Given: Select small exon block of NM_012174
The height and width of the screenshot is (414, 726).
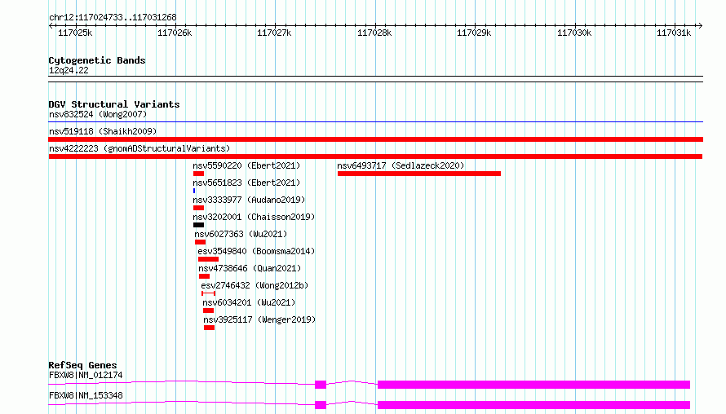Looking at the screenshot, I should pyautogui.click(x=321, y=385).
